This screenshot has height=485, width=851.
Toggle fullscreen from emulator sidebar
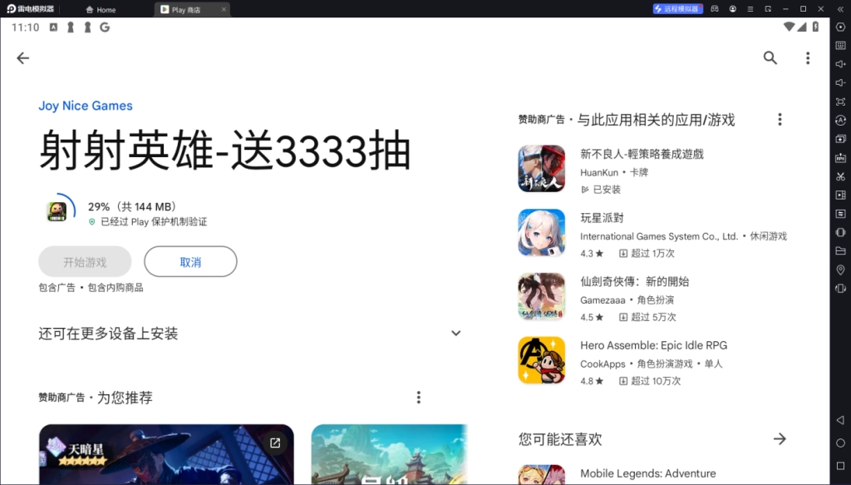841,101
